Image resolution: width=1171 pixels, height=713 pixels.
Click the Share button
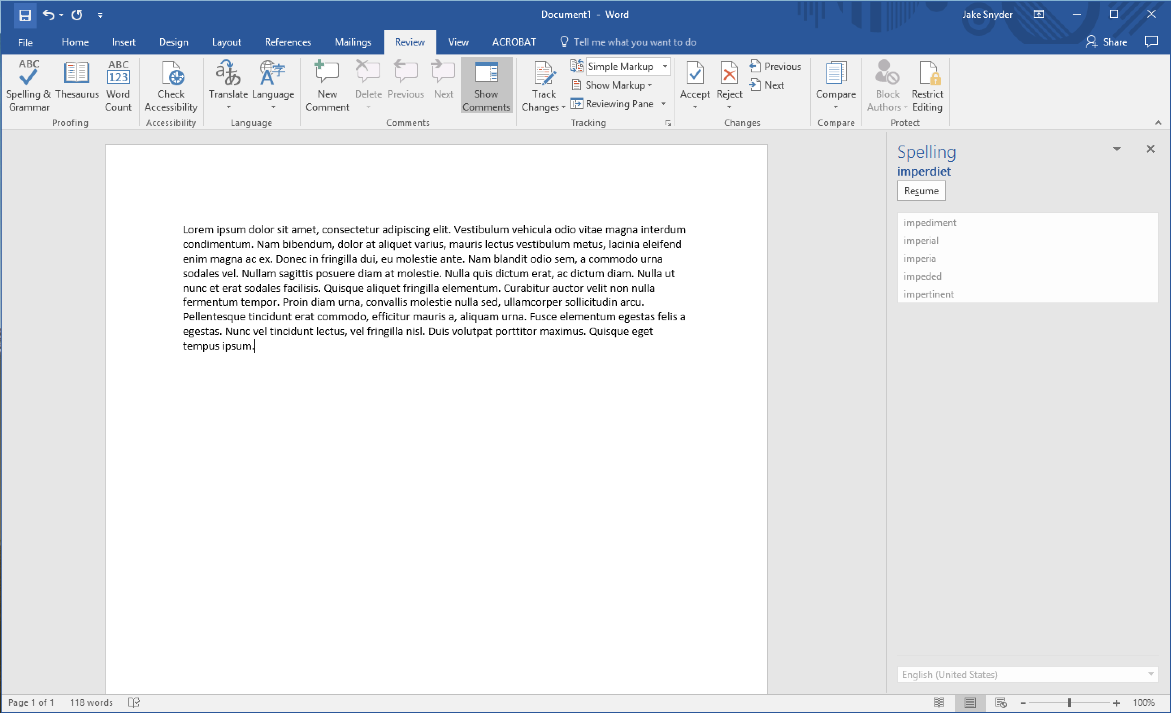[1106, 42]
